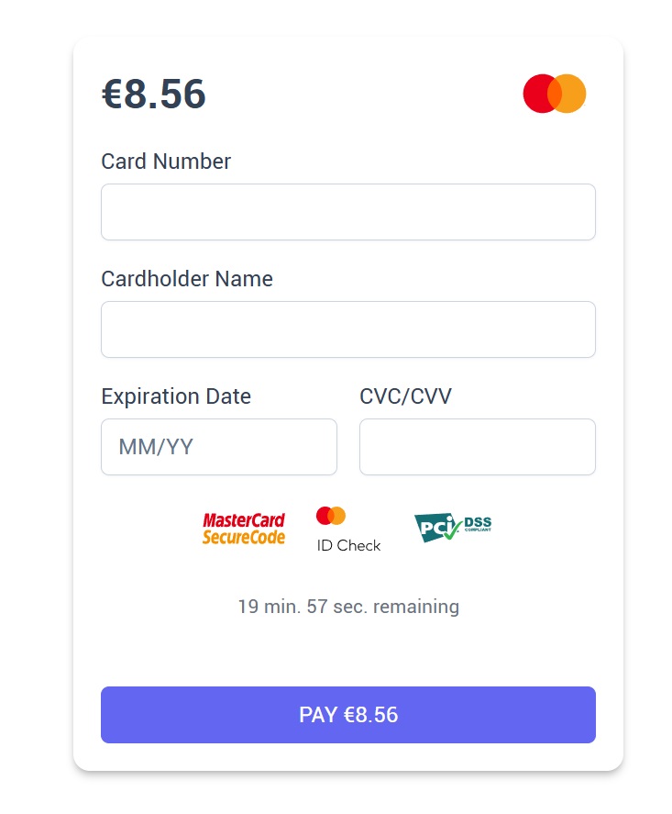
Task: Click the ID Check text label
Action: coord(348,546)
